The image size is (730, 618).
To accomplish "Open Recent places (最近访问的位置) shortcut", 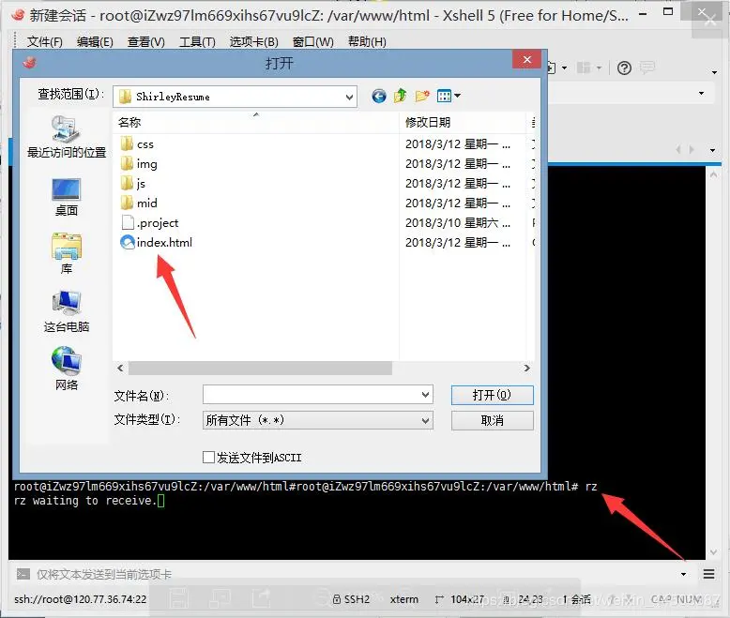I will 67,137.
